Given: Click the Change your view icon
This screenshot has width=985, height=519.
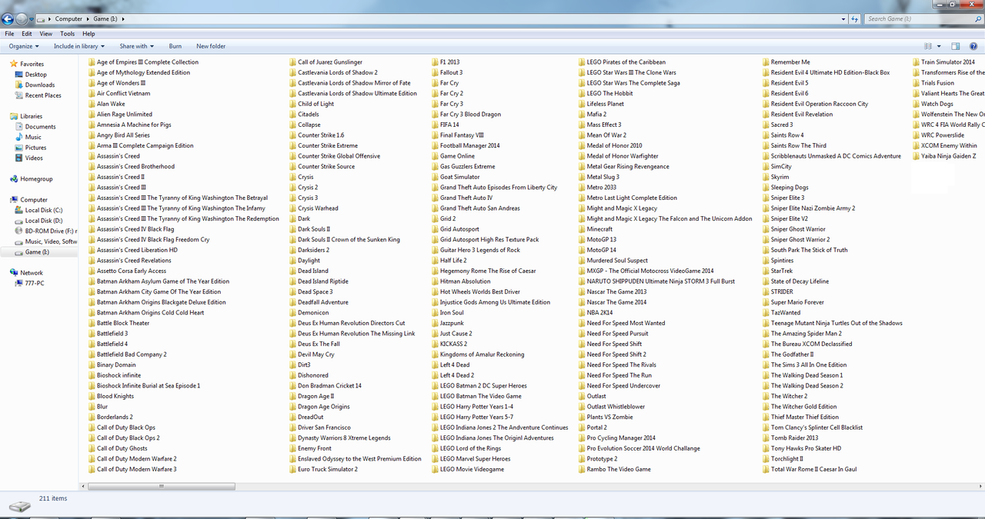Looking at the screenshot, I should click(927, 46).
